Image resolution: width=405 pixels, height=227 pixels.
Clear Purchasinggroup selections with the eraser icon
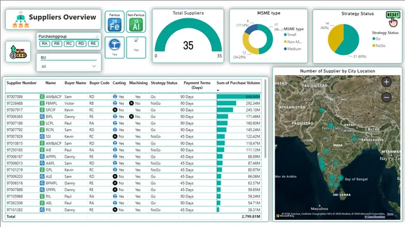97,37
